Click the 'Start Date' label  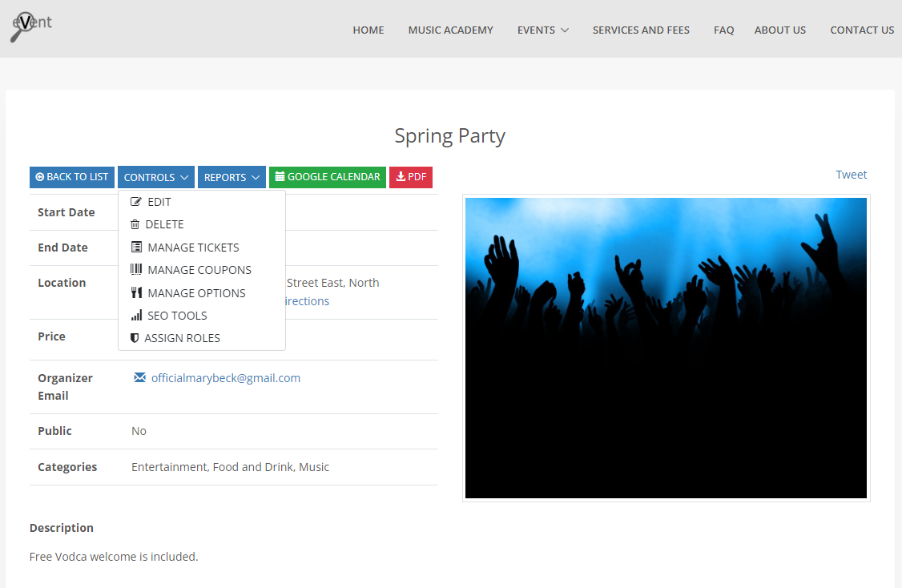pyautogui.click(x=66, y=212)
